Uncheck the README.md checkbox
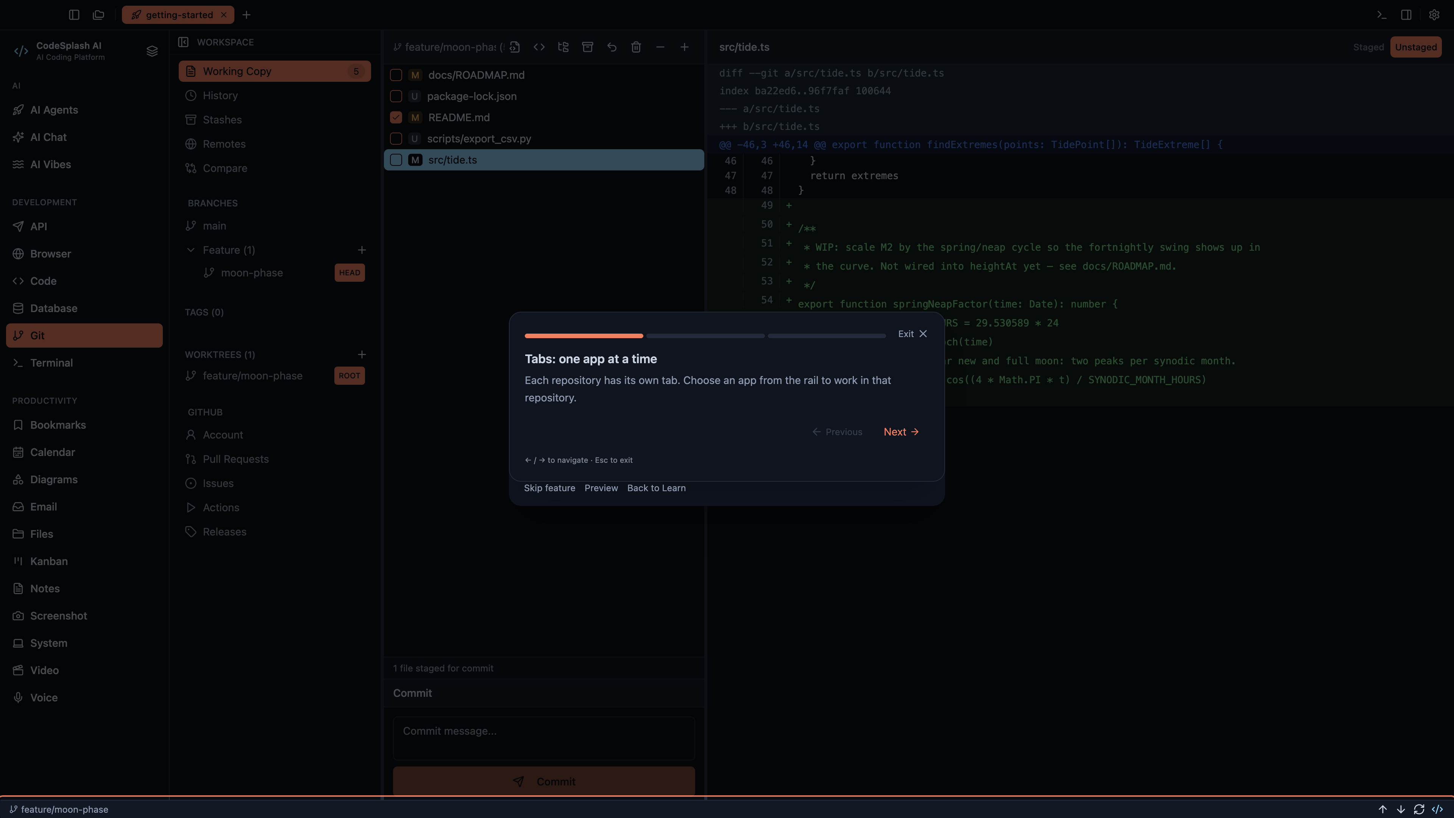This screenshot has height=818, width=1454. click(x=396, y=117)
